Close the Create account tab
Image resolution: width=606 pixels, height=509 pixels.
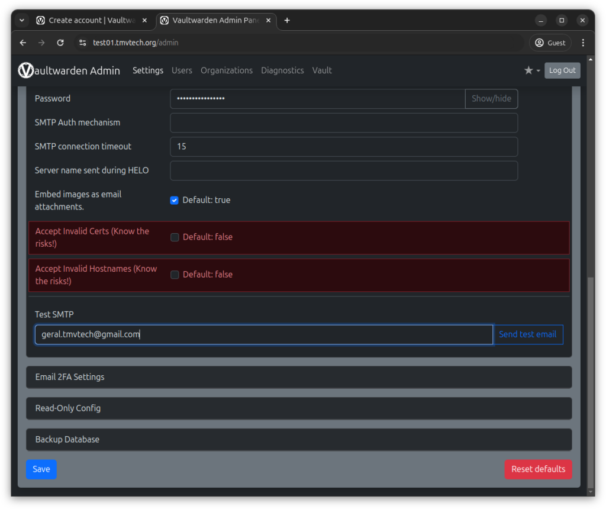point(145,20)
